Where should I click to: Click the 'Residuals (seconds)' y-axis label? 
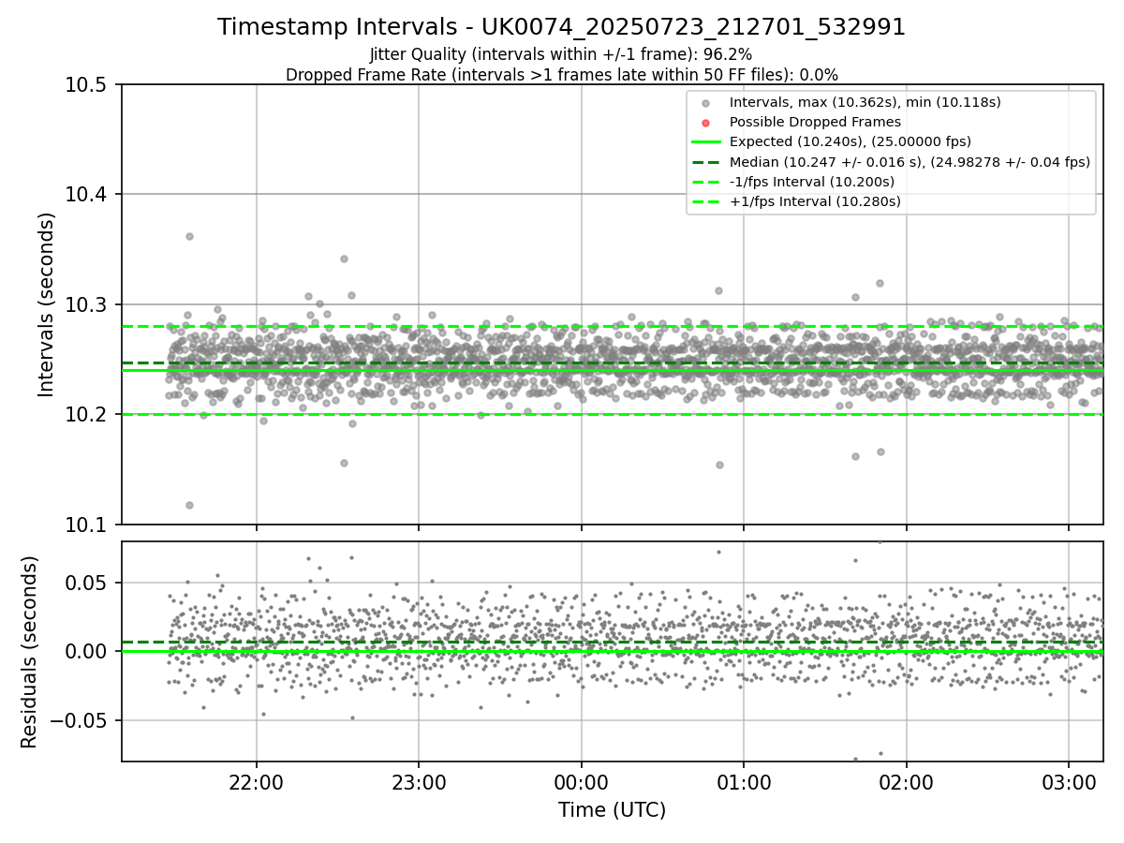29,652
